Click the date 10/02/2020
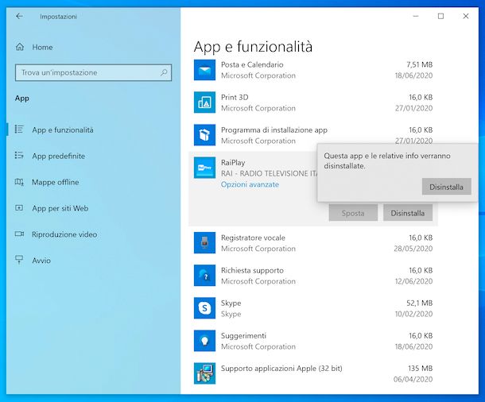 (x=413, y=314)
